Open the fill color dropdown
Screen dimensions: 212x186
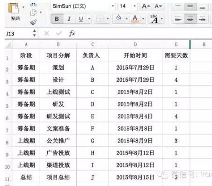tap(127, 19)
